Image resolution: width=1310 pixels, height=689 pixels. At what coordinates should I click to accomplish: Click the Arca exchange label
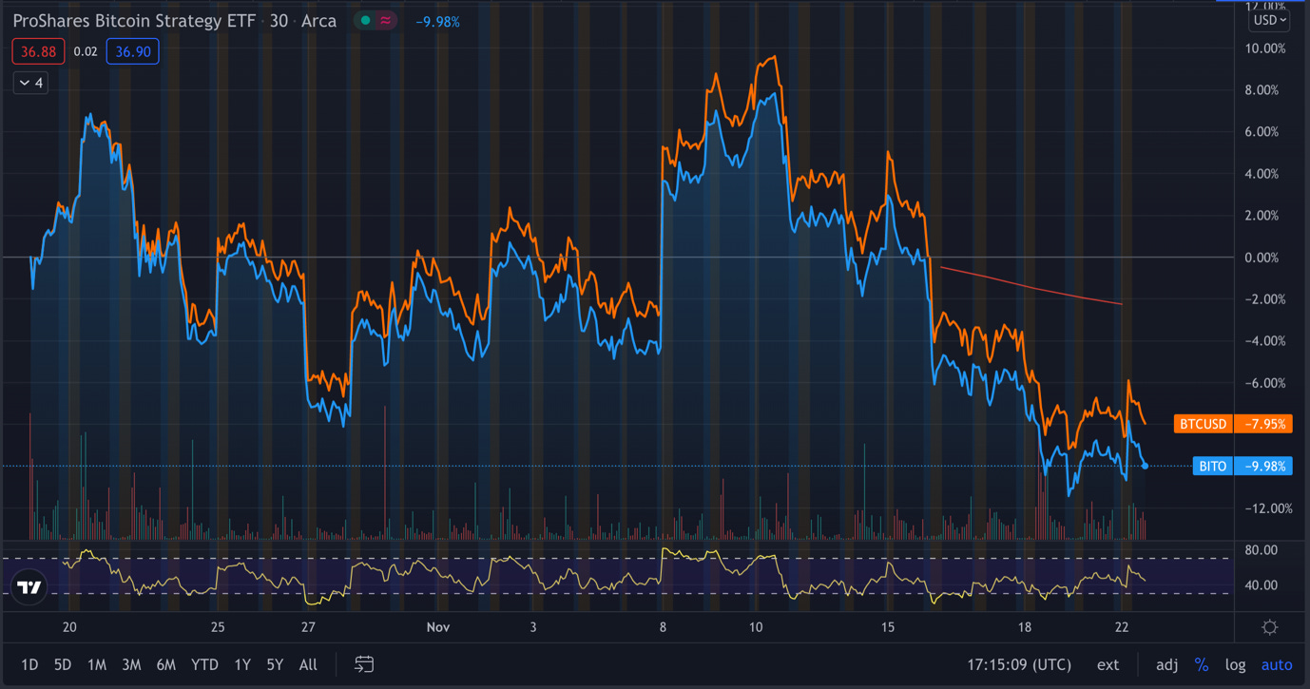tap(318, 20)
